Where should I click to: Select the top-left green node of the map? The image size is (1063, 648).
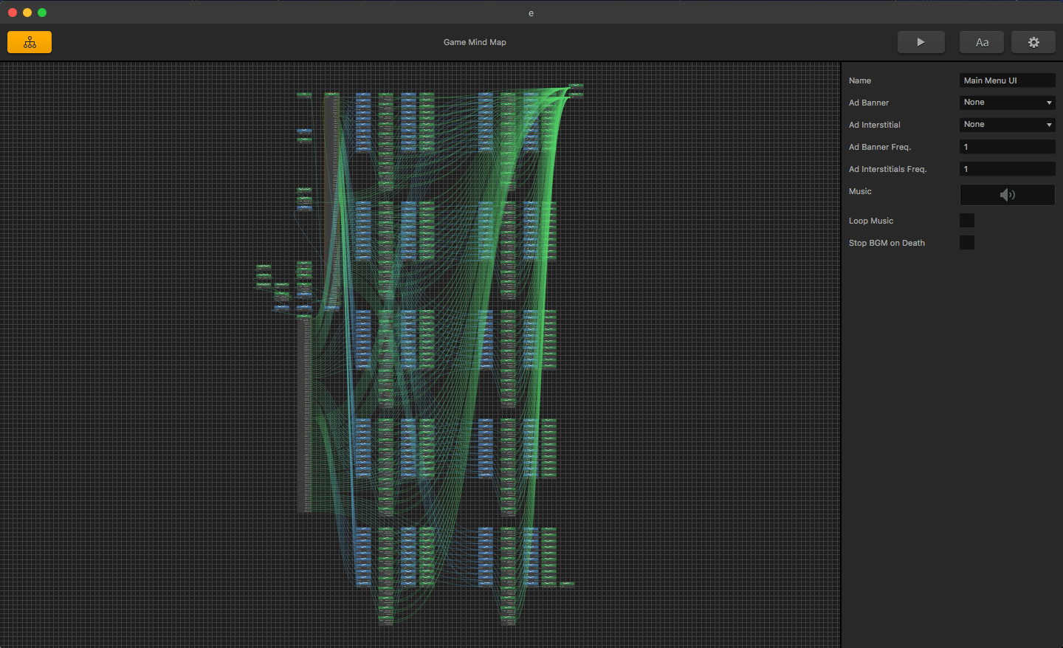(x=304, y=94)
